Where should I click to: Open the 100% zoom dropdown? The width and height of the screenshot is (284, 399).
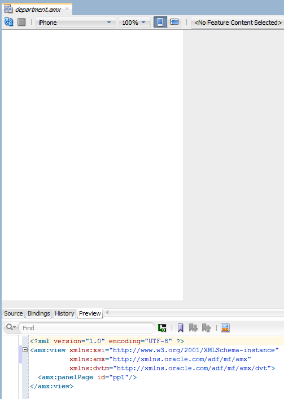[x=134, y=23]
